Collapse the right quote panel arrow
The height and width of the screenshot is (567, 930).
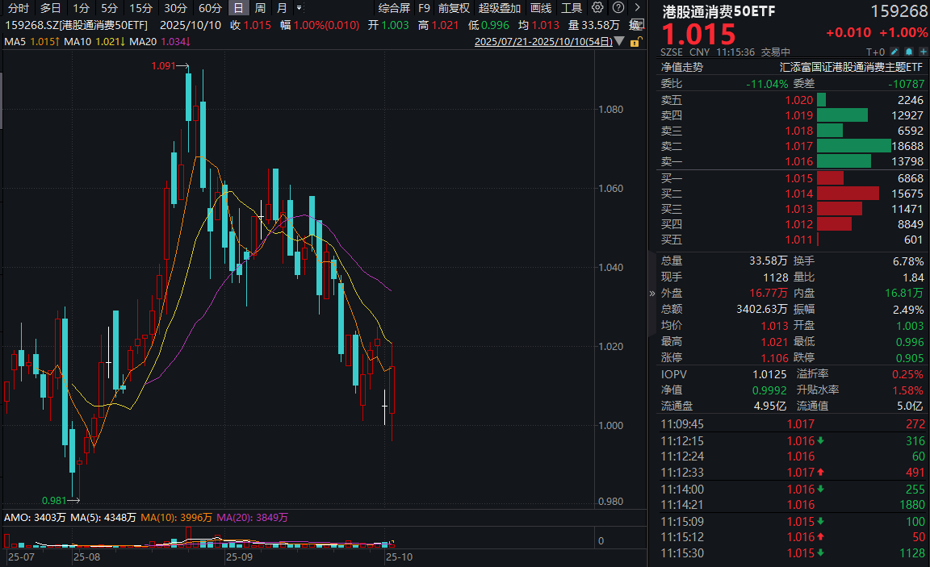click(652, 294)
